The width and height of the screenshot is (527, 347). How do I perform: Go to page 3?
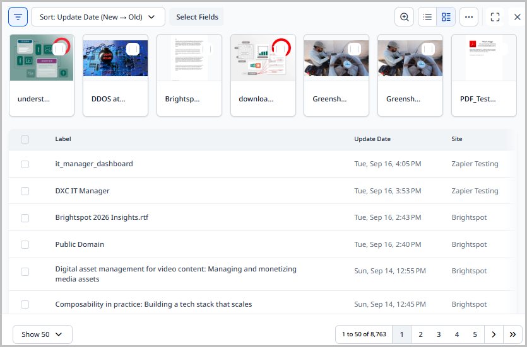click(x=438, y=334)
